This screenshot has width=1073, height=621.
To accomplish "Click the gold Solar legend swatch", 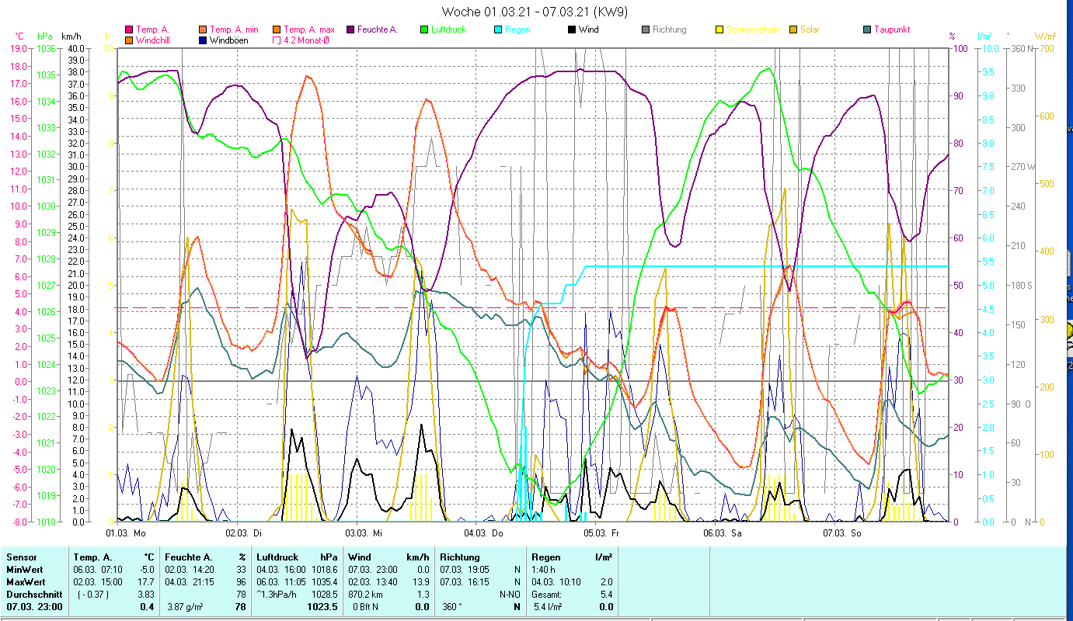I will pyautogui.click(x=793, y=29).
